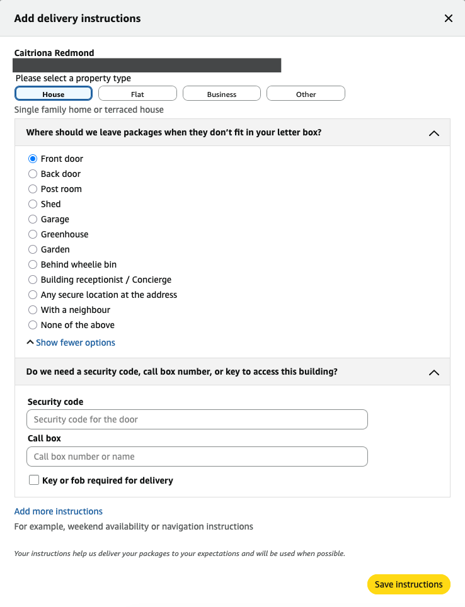
Task: Switch property type to Business
Action: [221, 93]
